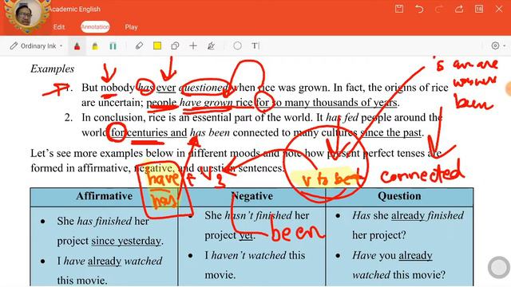Click the underlined 'since yesterday' text
The image size is (511, 287).
[126, 241]
